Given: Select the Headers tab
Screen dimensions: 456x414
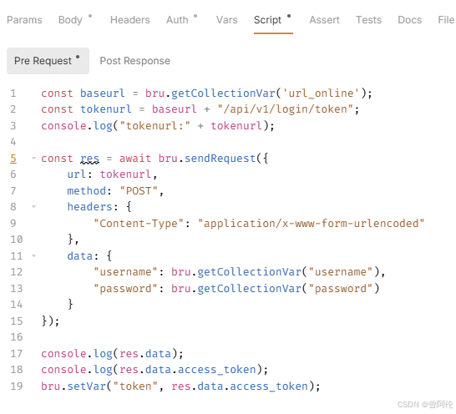Looking at the screenshot, I should pos(130,20).
